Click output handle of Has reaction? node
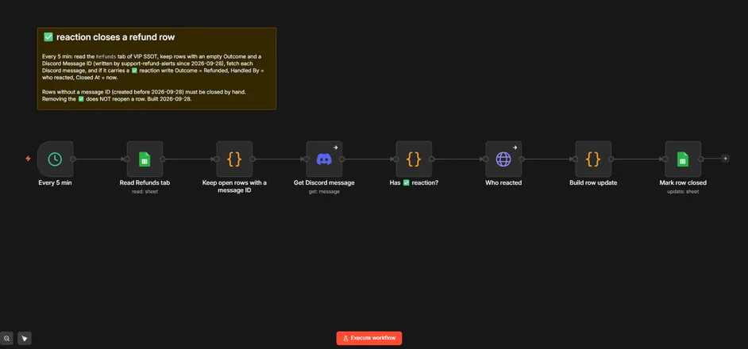This screenshot has height=349, width=748. click(x=432, y=159)
